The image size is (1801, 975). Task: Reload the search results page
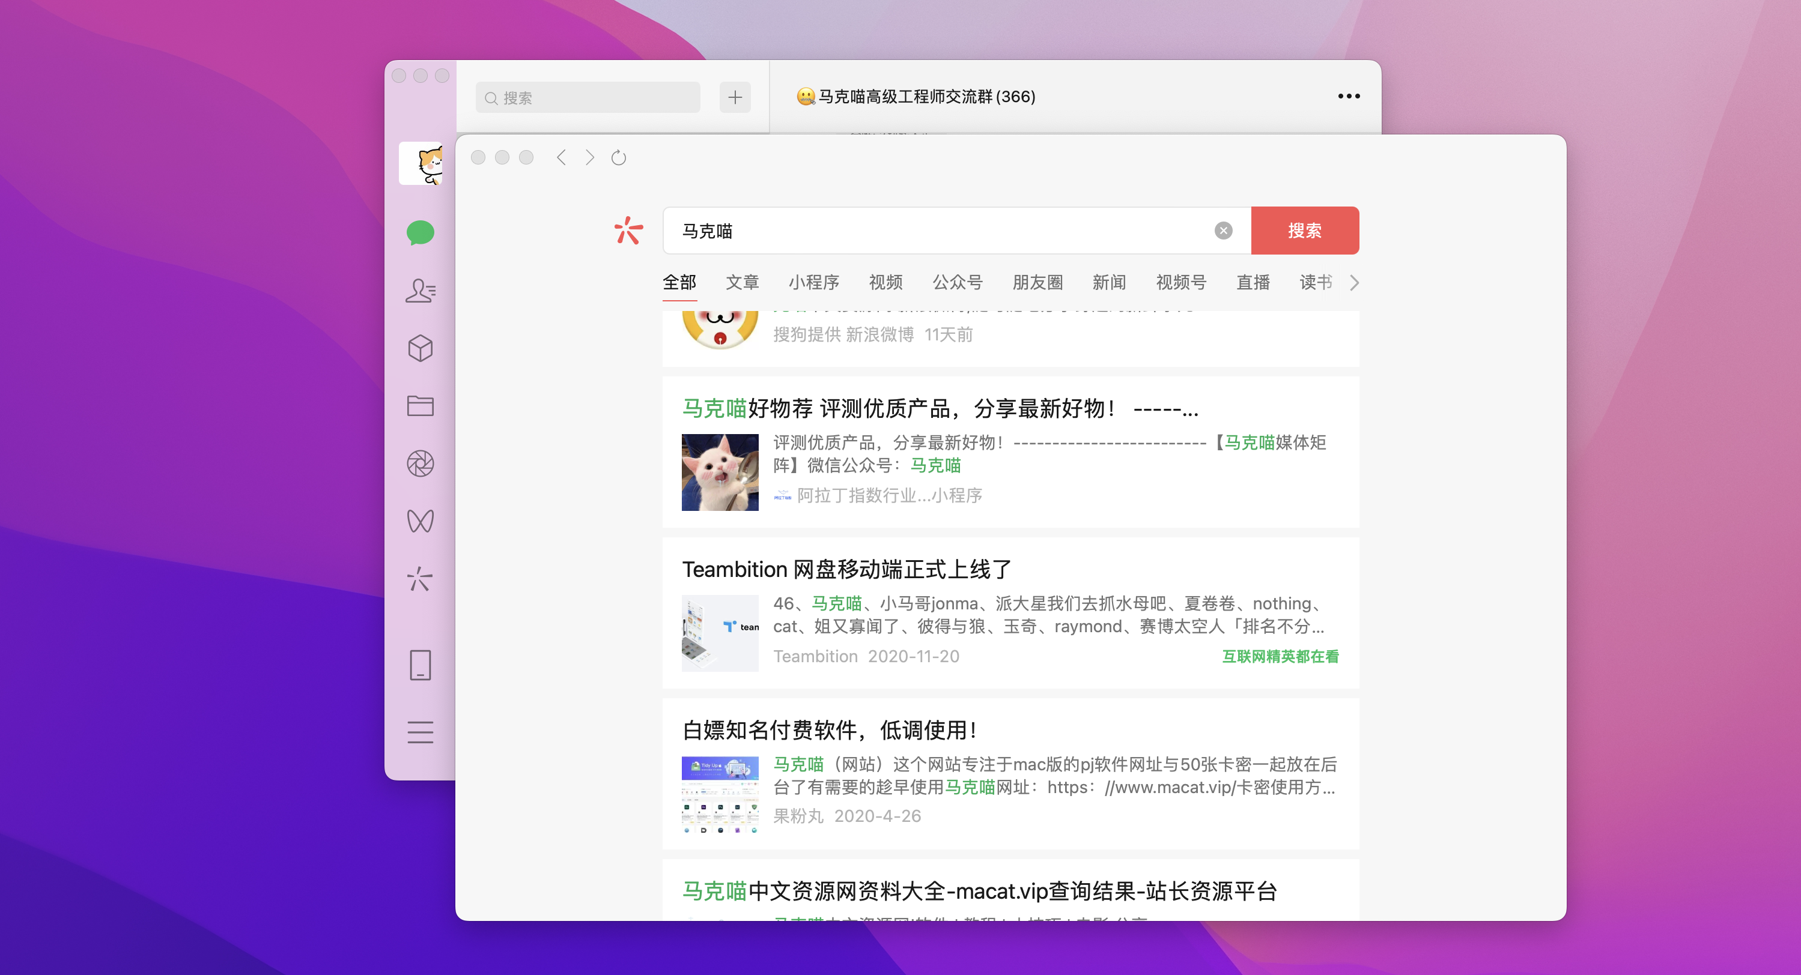click(618, 158)
